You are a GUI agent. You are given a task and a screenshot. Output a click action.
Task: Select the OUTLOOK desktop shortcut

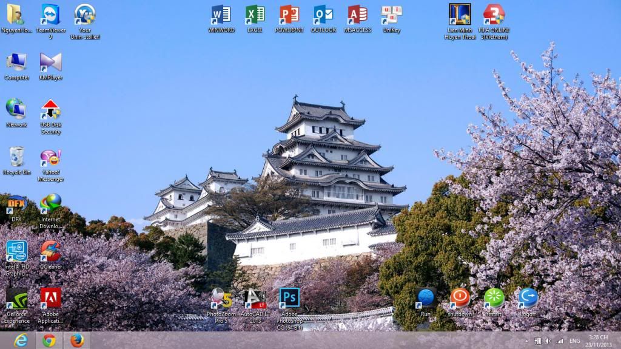323,15
